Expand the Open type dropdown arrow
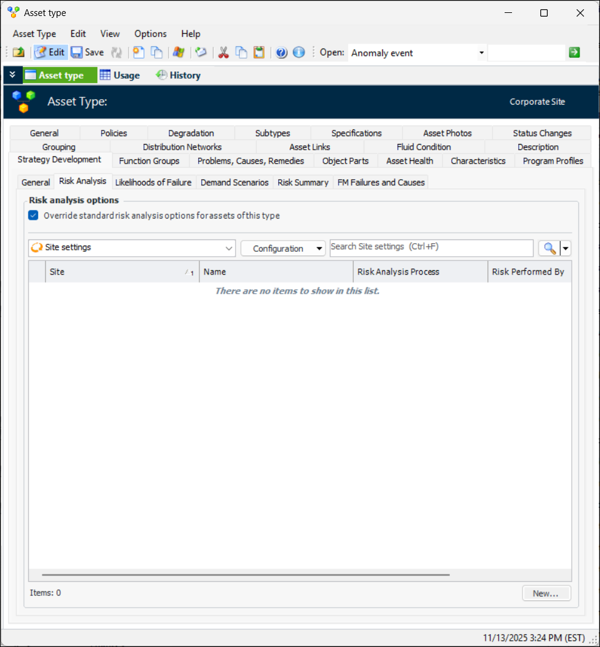 [481, 53]
